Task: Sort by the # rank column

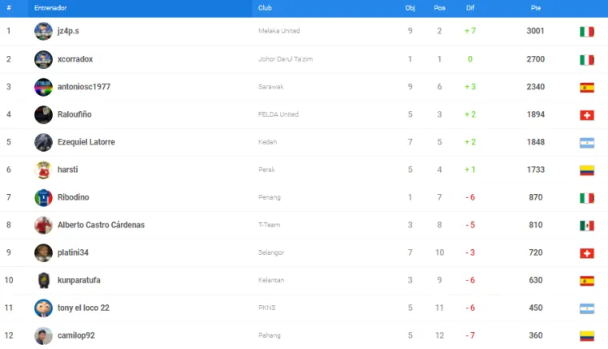Action: click(9, 8)
